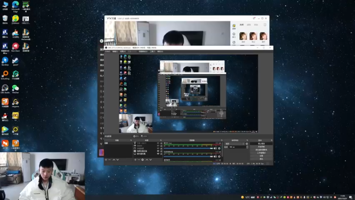The image size is (355, 200).
Task: Click transition duration input field
Action: [x=237, y=147]
